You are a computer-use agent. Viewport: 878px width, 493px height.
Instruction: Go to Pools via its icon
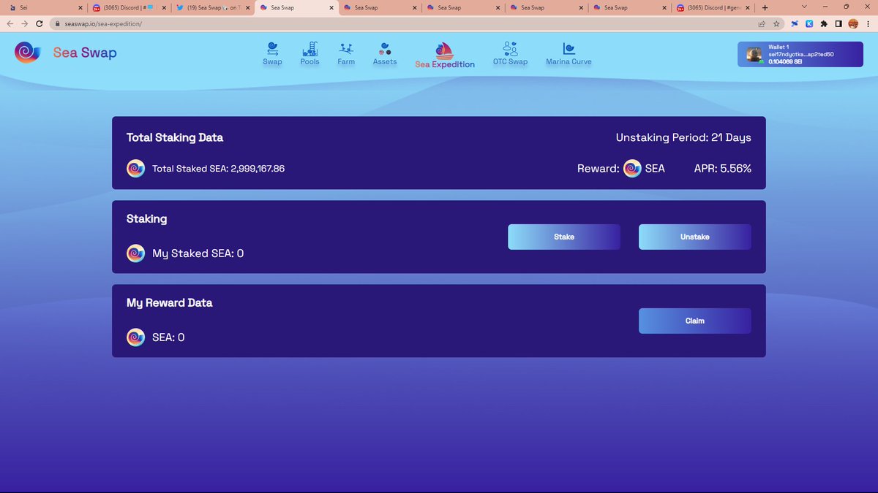point(310,49)
